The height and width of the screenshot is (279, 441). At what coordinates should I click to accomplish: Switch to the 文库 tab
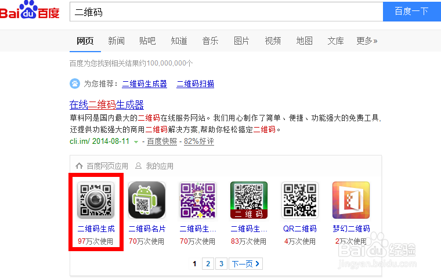335,41
